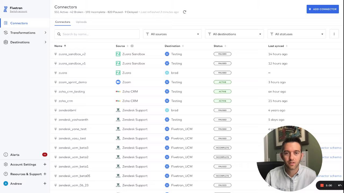This screenshot has height=193, width=344.
Task: Click the Snowflake destination icon for zuora row
Action: click(x=167, y=73)
